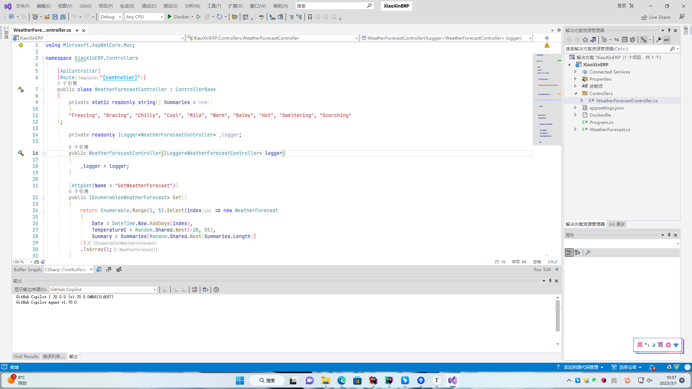This screenshot has width=692, height=389.
Task: Switch to the Git 更改 tab
Action: [617, 224]
